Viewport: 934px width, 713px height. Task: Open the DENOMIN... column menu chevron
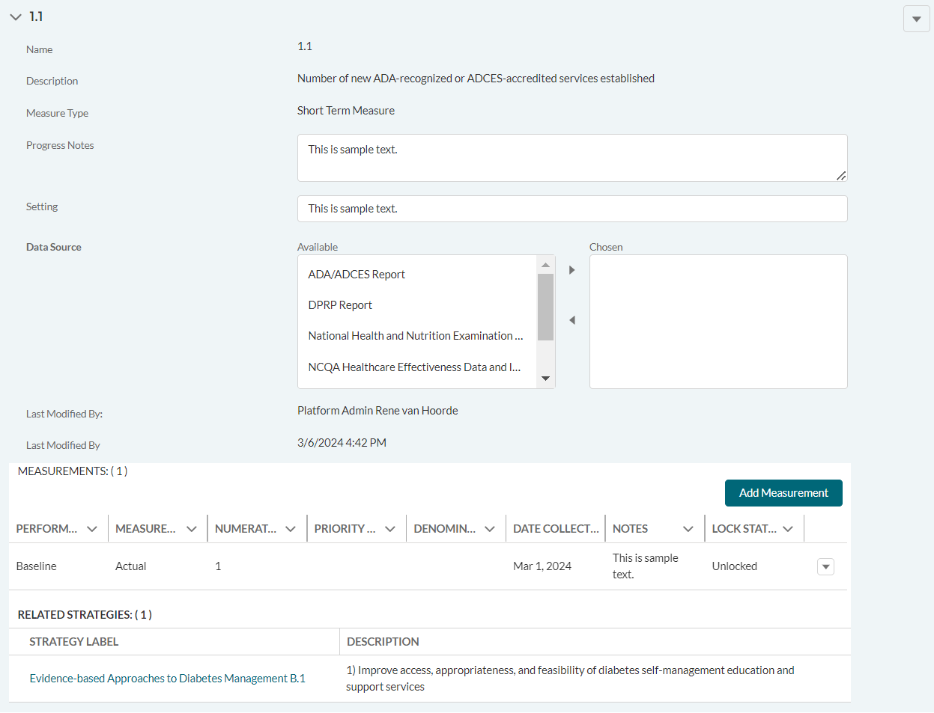coord(490,529)
